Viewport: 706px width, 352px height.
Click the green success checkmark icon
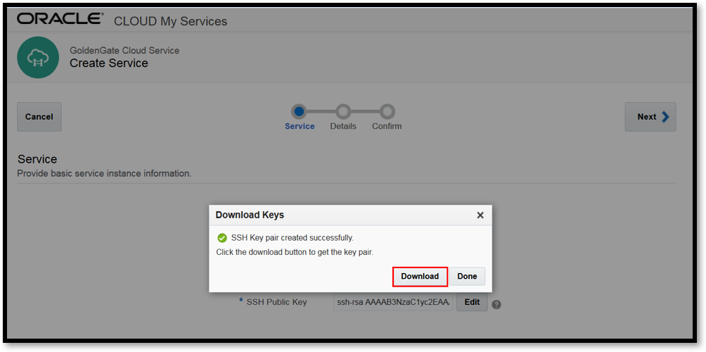click(x=222, y=238)
